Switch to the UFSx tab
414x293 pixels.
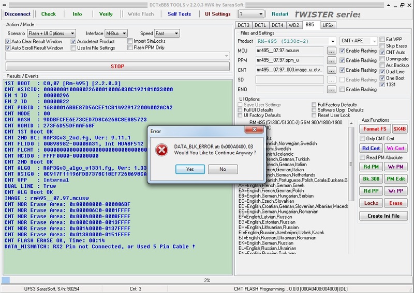328,25
